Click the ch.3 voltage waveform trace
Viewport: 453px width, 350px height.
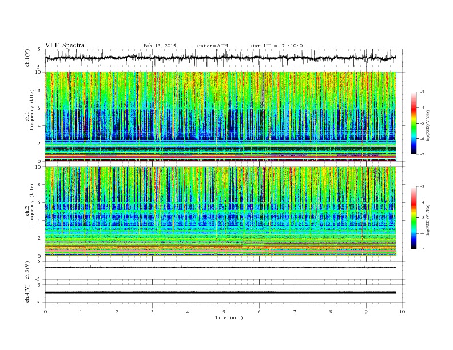(220, 267)
